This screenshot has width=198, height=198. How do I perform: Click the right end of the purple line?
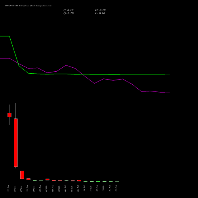[169, 92]
